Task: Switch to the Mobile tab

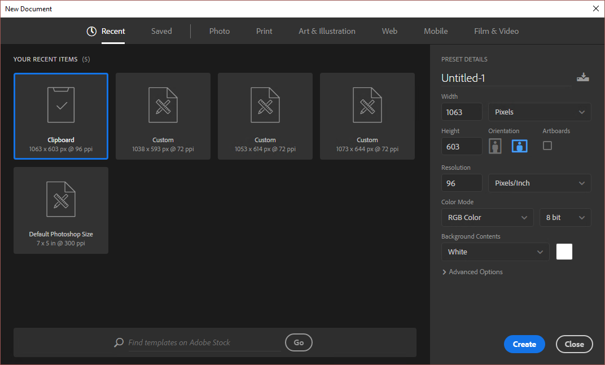Action: (436, 31)
